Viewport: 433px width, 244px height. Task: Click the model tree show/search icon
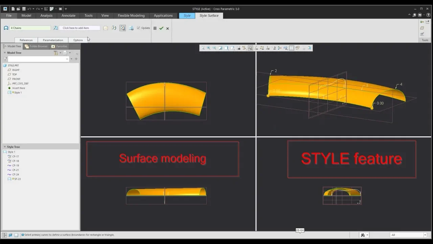tap(76, 53)
